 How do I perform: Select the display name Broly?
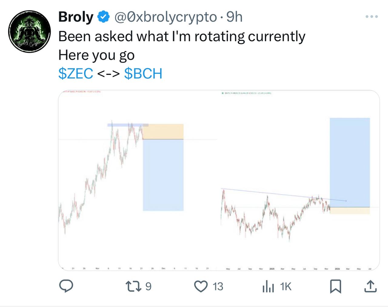[75, 17]
